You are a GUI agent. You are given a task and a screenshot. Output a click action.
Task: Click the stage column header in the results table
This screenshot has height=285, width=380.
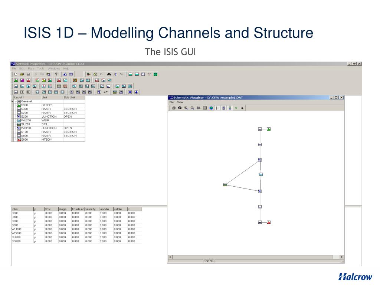tap(65, 209)
